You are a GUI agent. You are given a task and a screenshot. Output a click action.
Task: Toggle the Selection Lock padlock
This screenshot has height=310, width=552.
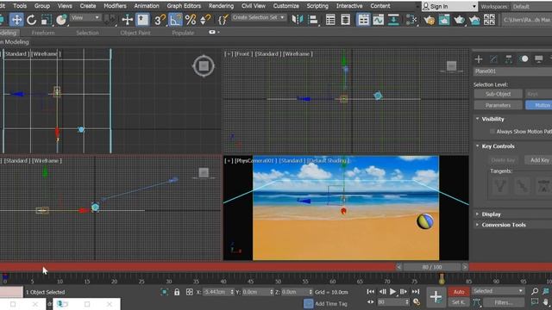pyautogui.click(x=177, y=292)
